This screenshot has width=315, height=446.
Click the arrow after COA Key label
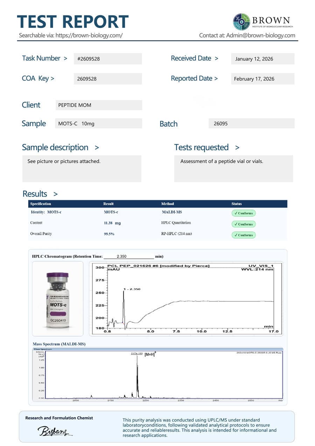pyautogui.click(x=52, y=78)
